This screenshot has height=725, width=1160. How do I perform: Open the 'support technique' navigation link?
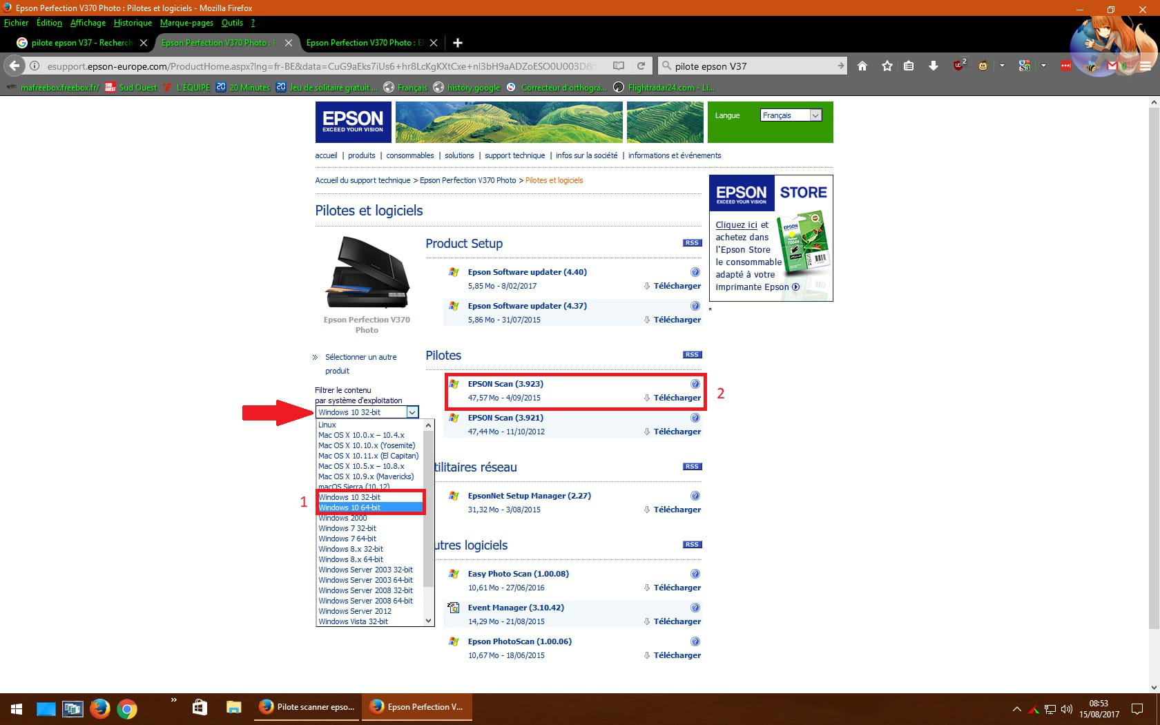(514, 155)
